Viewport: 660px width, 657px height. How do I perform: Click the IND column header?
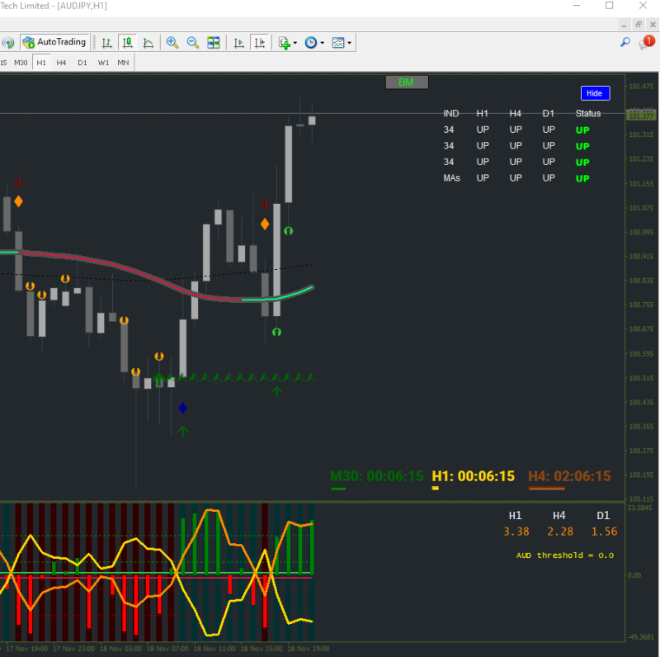tap(450, 113)
